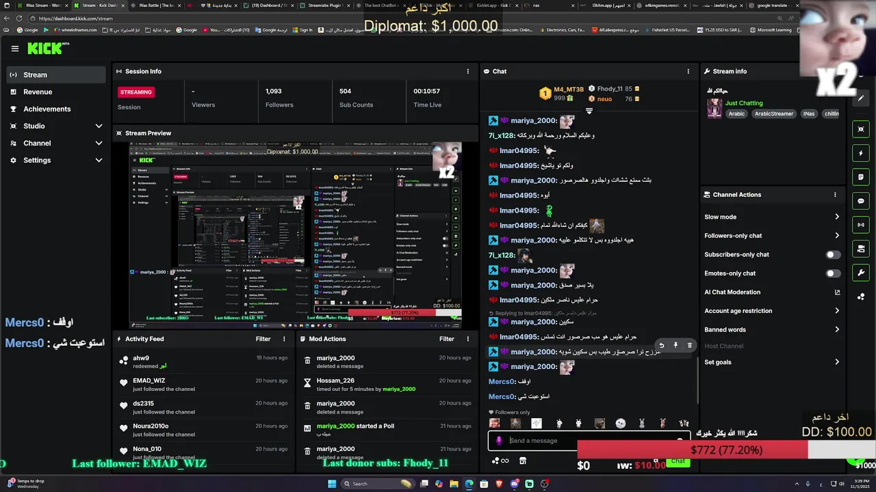
Task: Open the Channel Actions three-dot menu
Action: [x=835, y=195]
